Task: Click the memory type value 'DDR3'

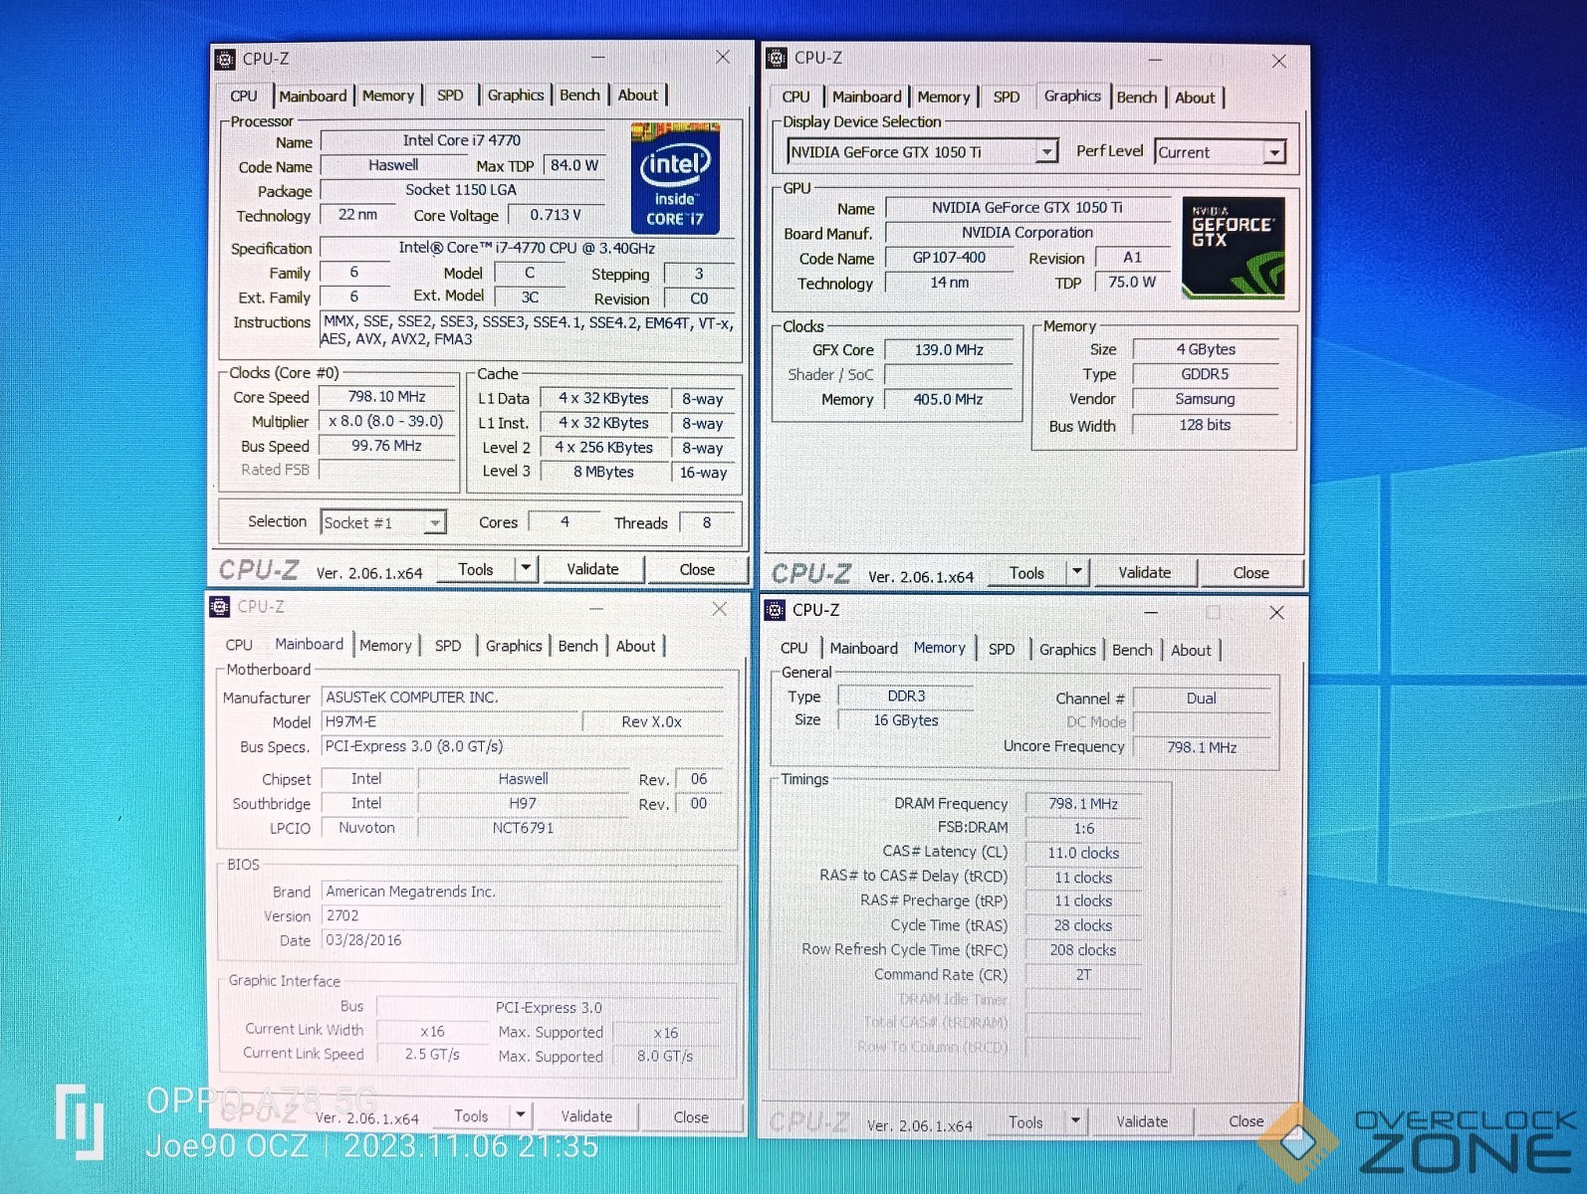Action: [906, 696]
